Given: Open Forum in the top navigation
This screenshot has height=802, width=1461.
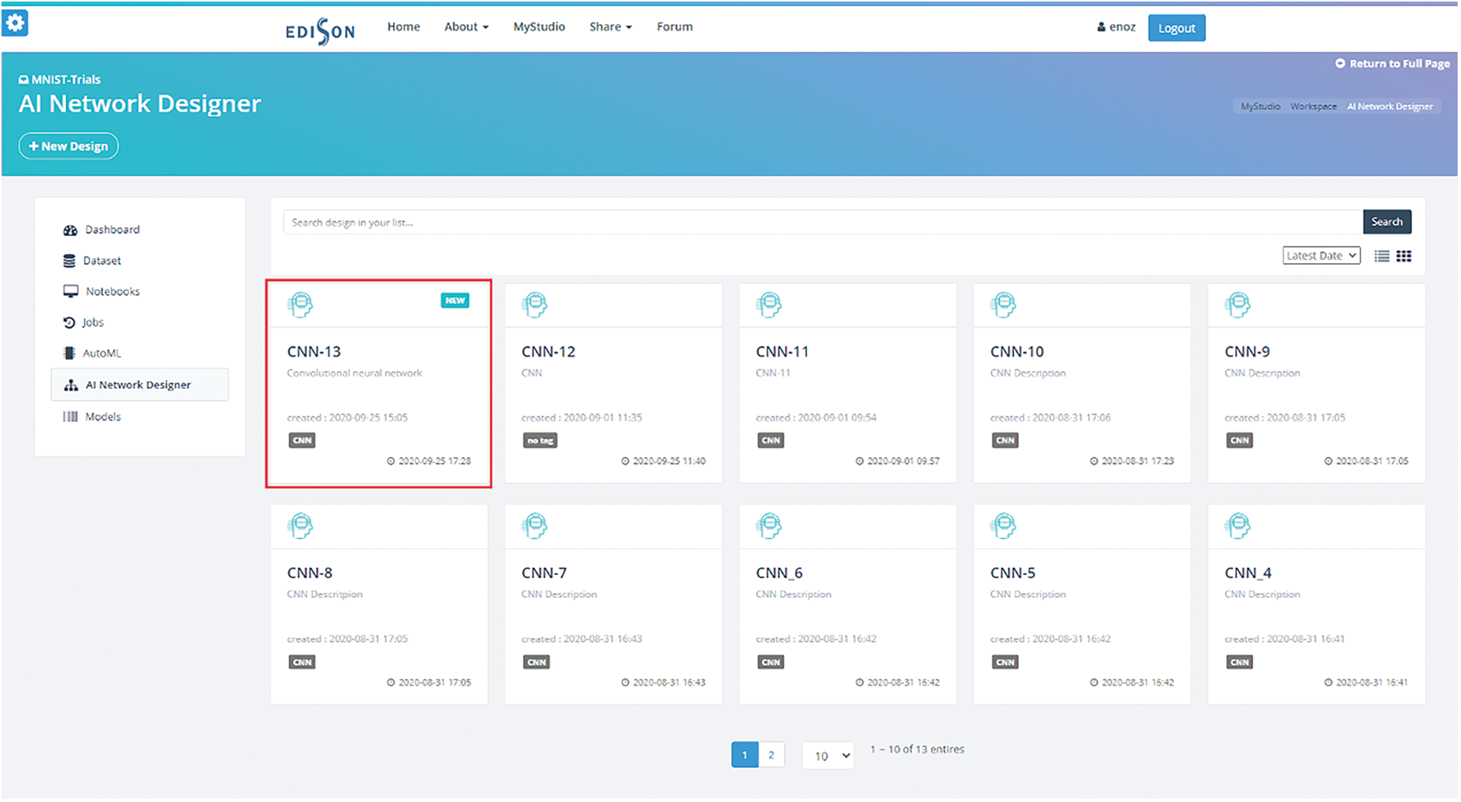Looking at the screenshot, I should tap(674, 27).
